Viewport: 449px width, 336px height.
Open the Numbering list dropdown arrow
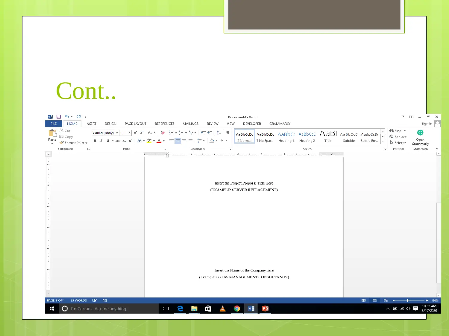[x=186, y=133]
